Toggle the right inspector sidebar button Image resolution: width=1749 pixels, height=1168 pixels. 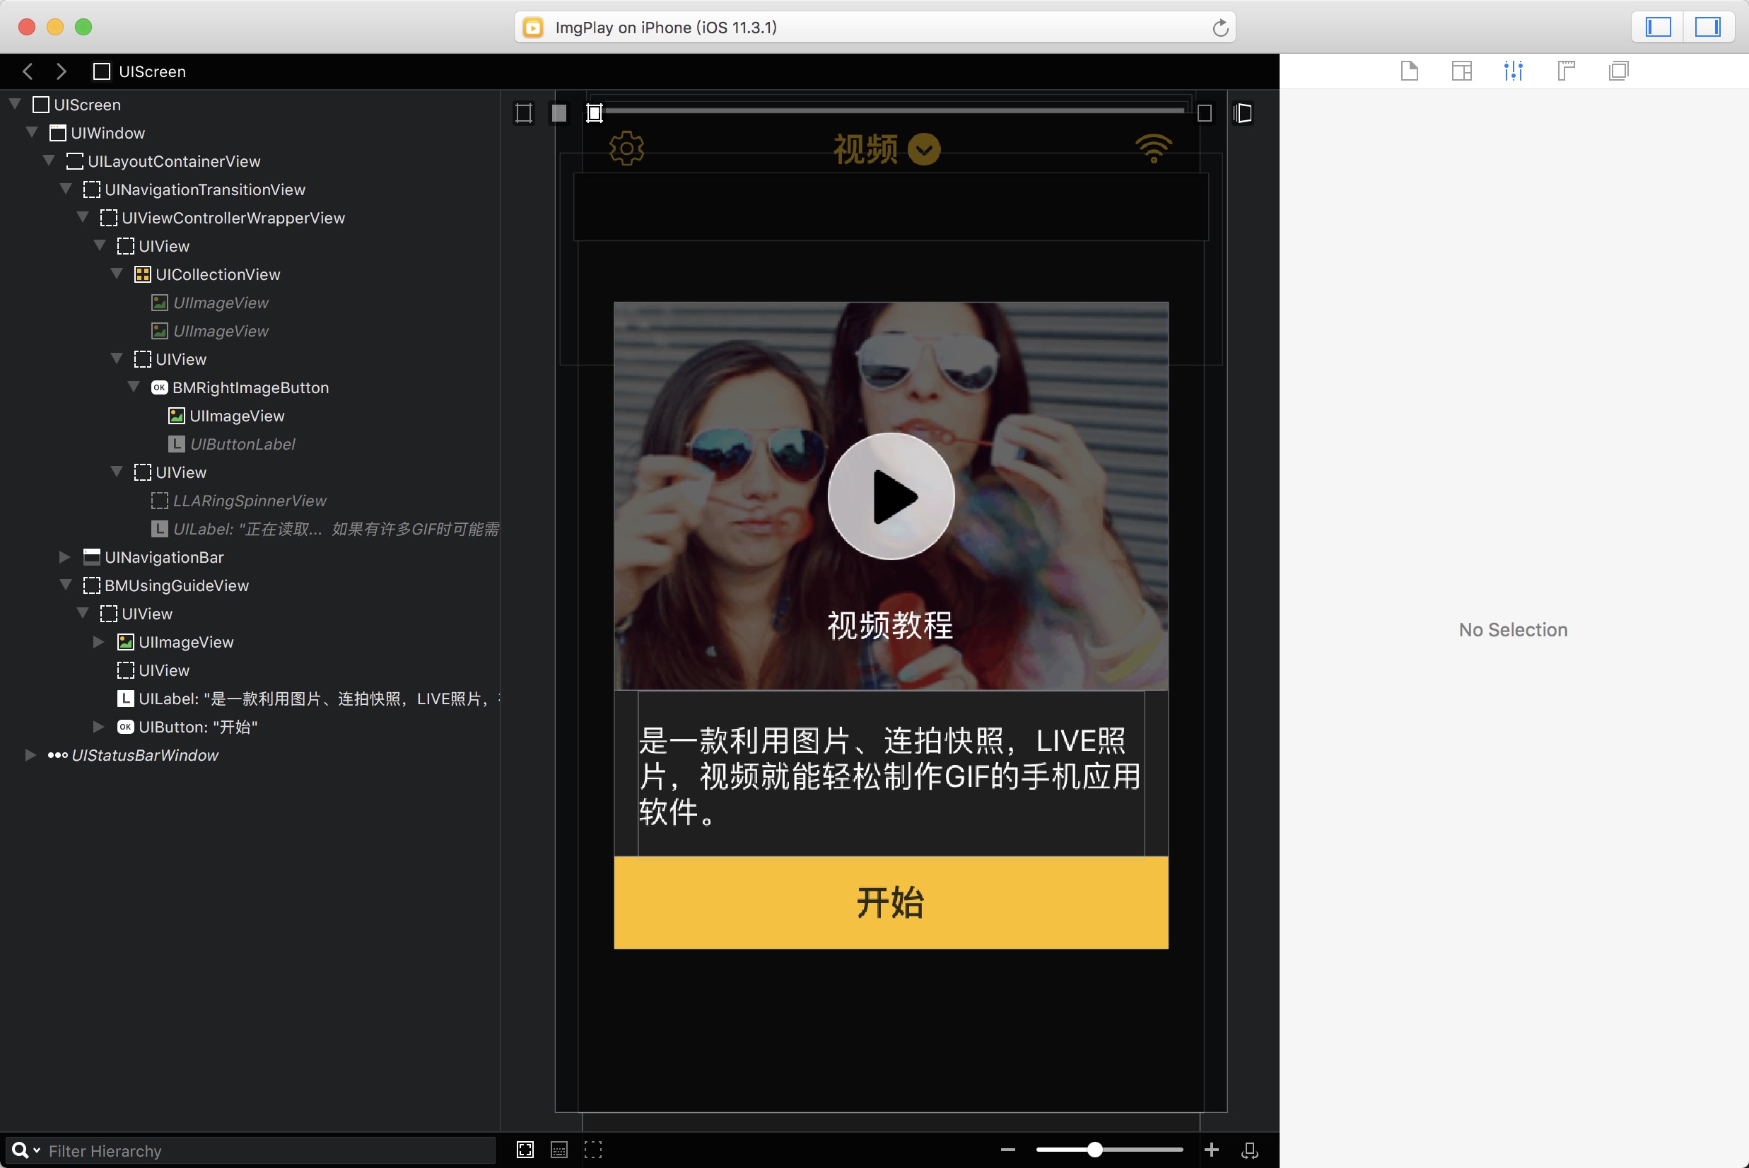(x=1707, y=28)
